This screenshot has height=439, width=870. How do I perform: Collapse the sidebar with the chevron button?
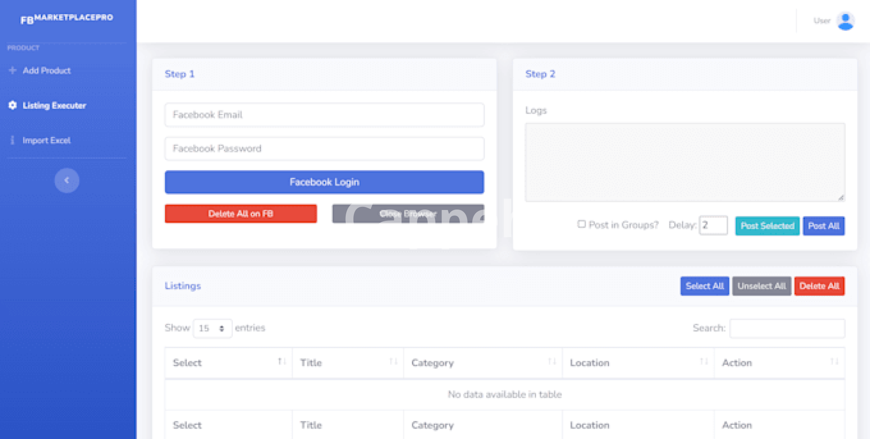coord(67,180)
